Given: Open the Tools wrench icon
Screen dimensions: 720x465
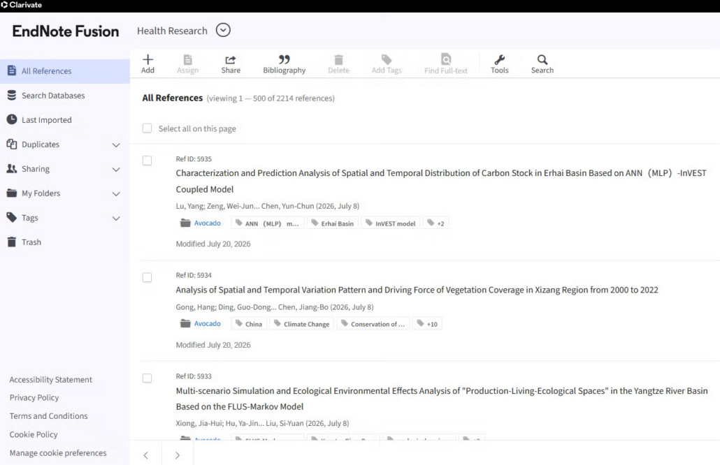Looking at the screenshot, I should 500,59.
